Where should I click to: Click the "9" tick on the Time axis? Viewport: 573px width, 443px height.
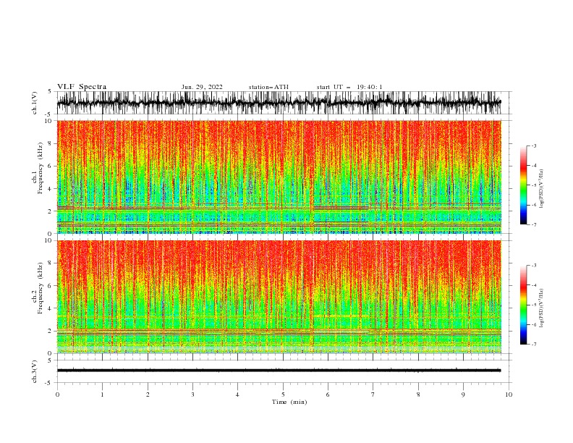[x=463, y=395]
